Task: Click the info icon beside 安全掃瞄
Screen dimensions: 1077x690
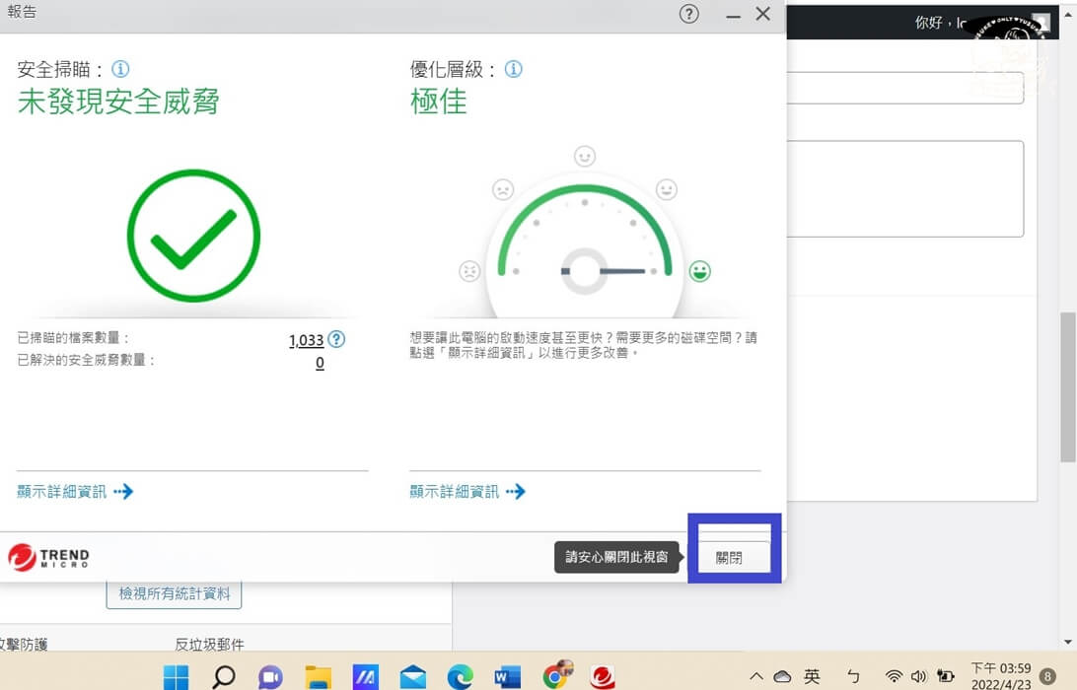Action: click(x=120, y=70)
